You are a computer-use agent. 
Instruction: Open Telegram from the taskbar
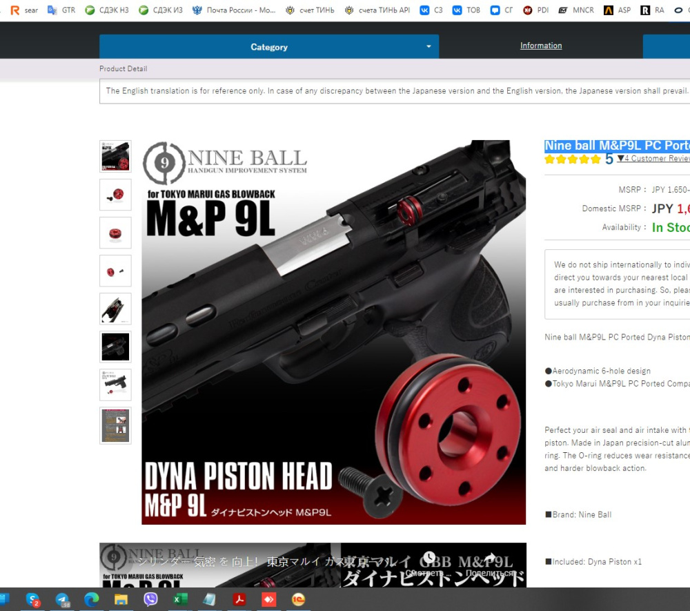tap(63, 599)
